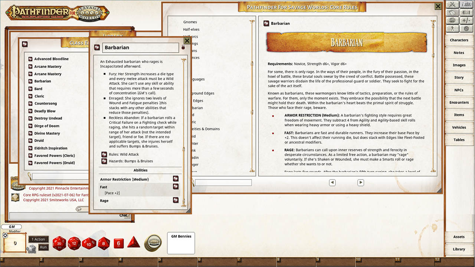Viewport: 475px width, 267px height.
Task: Open the options gear tool
Action: [466, 28]
